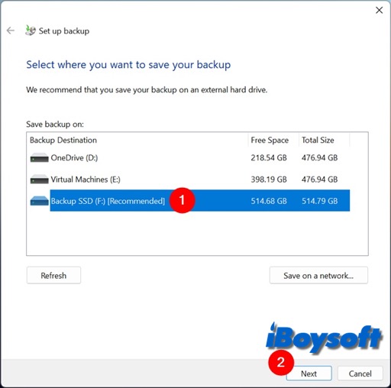Click the Set up backup title icon
391x388 pixels.
point(31,31)
